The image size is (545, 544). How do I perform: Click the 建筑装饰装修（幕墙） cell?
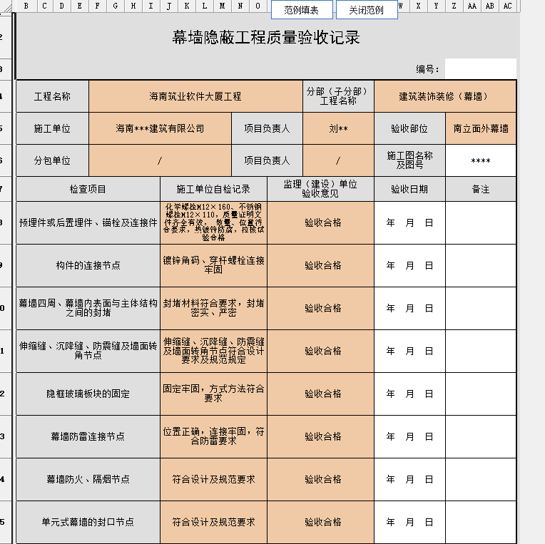coord(444,96)
